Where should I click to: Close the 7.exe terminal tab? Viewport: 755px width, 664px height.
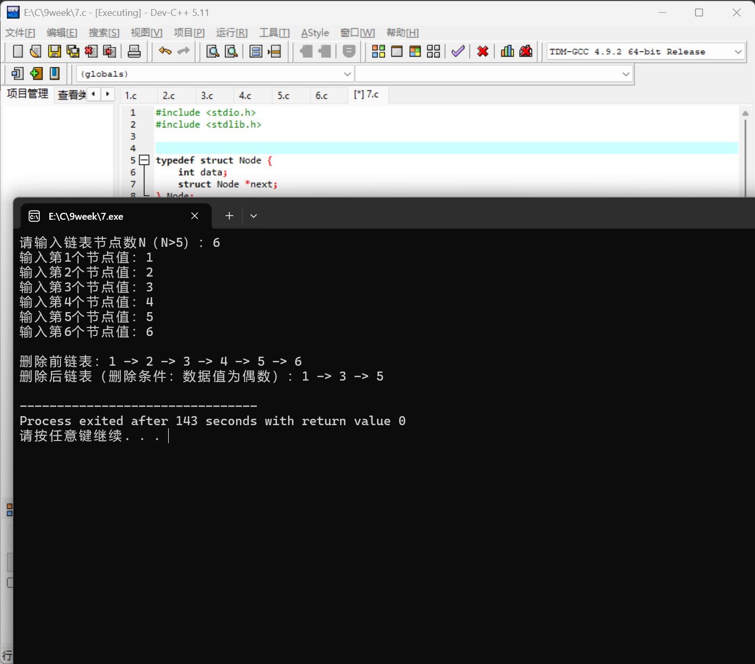(x=195, y=215)
